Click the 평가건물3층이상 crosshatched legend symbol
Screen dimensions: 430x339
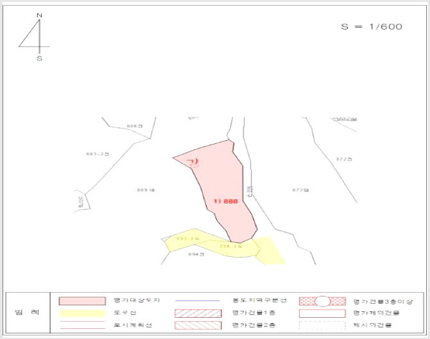click(x=322, y=301)
